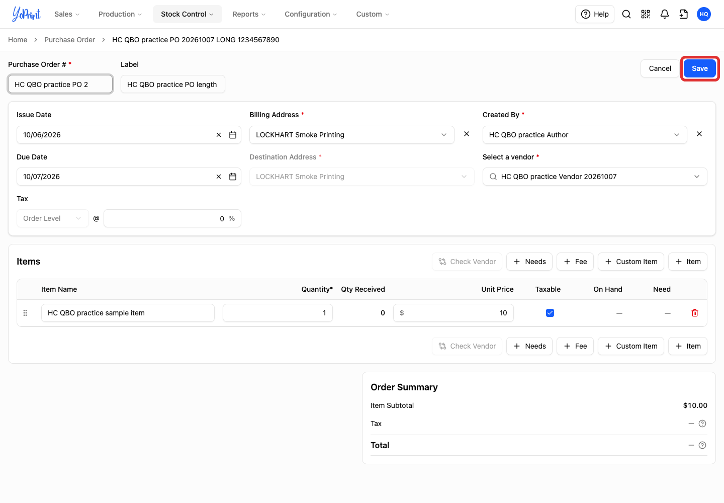
Task: Go to Home breadcrumb link
Action: click(18, 40)
